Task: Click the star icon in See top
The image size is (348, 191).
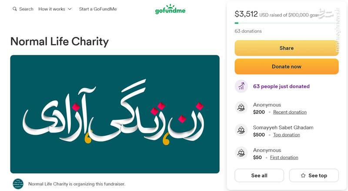Action: [303, 175]
